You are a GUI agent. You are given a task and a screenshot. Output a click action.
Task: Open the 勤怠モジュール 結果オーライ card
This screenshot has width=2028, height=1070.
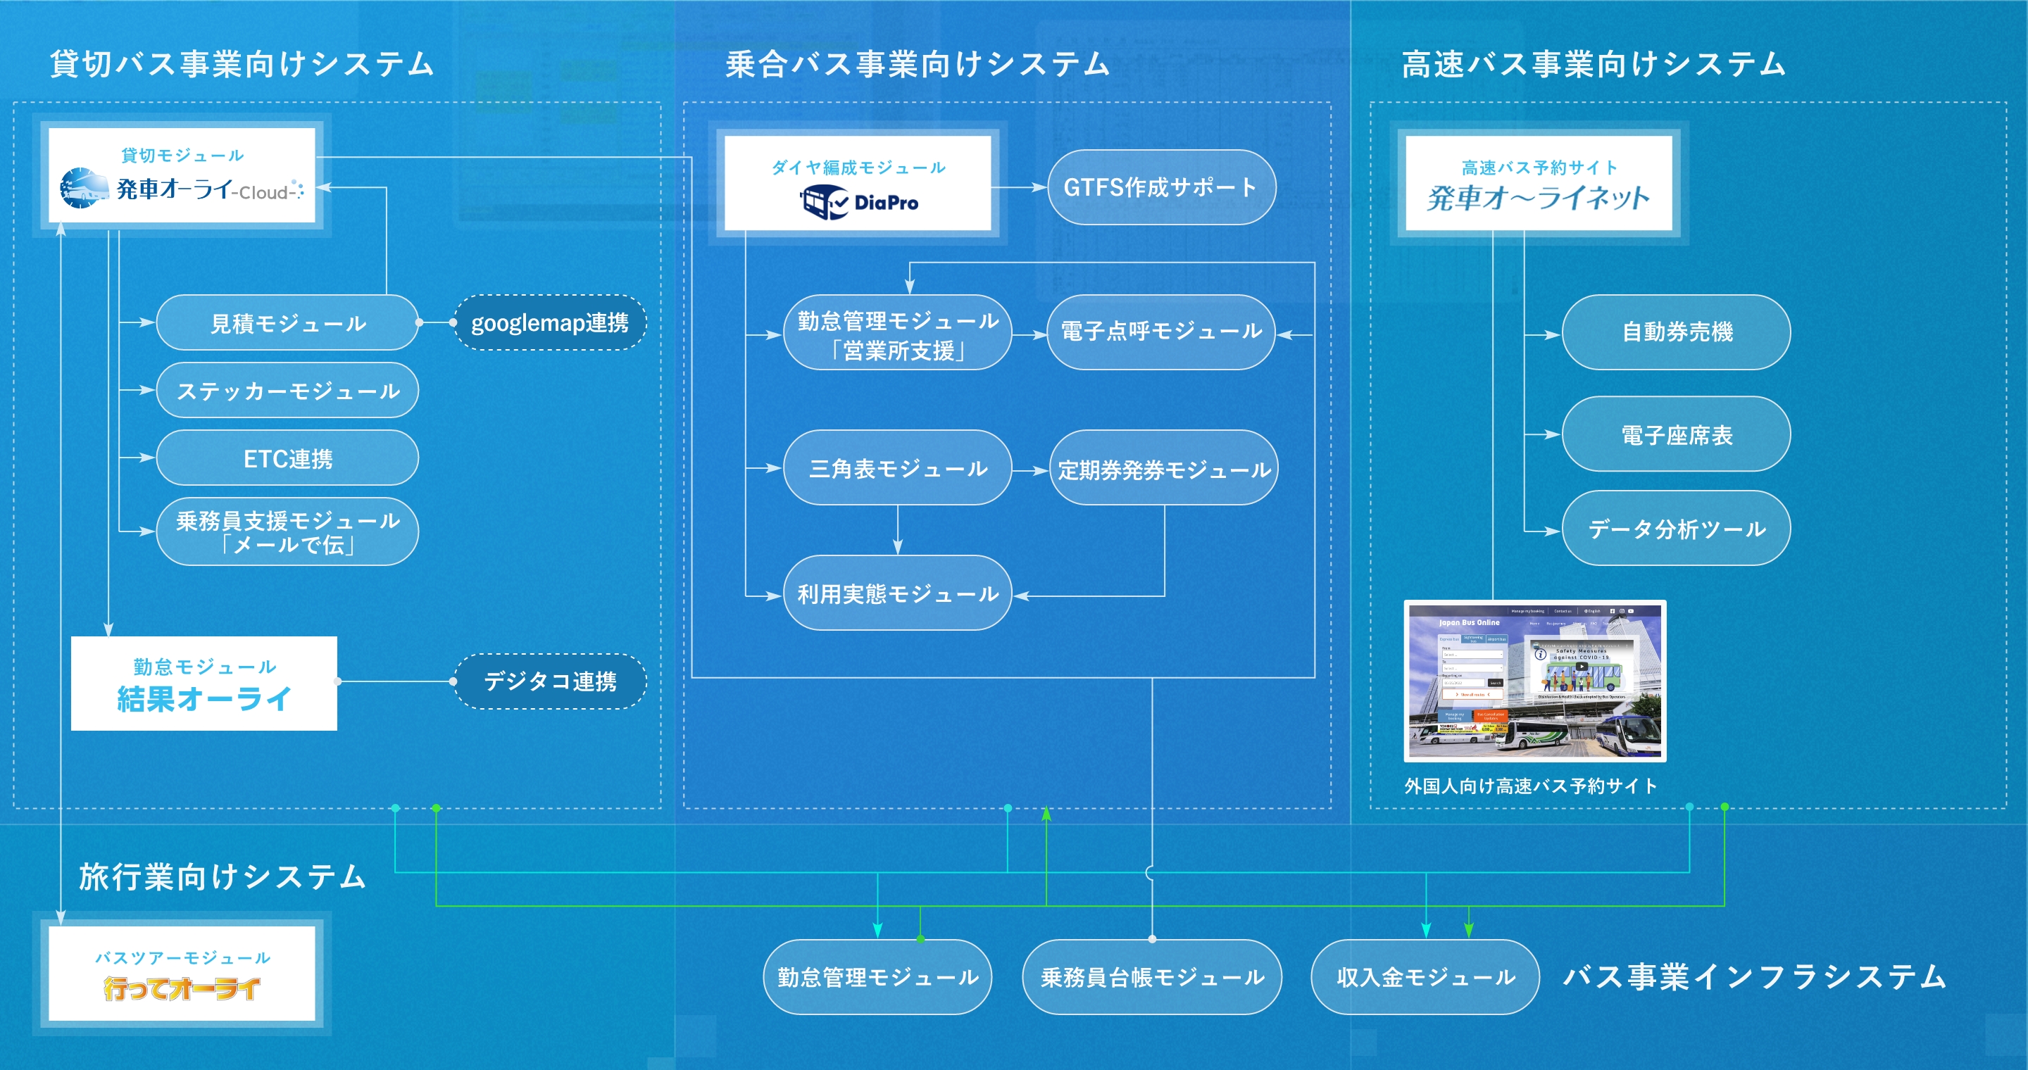tap(204, 684)
